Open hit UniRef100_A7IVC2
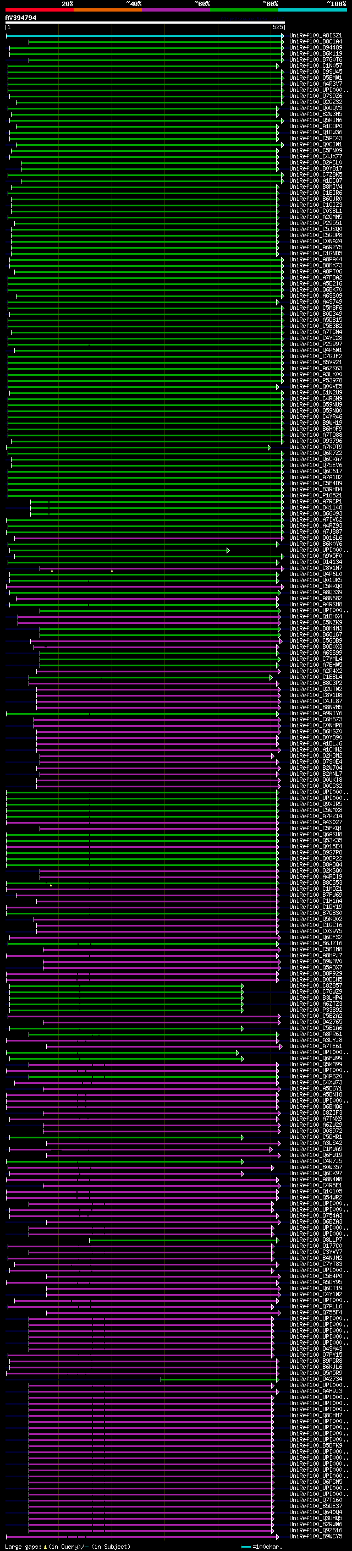 [316, 519]
